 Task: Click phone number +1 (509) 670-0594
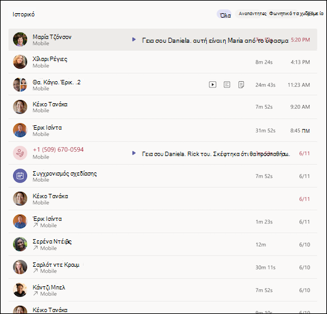(58, 150)
